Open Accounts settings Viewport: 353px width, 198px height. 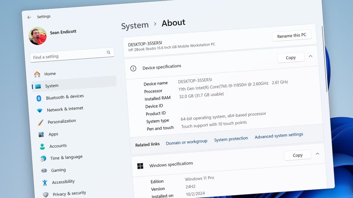coord(58,145)
